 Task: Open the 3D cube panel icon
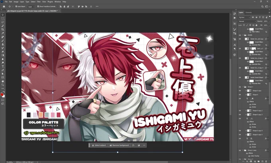(234, 55)
